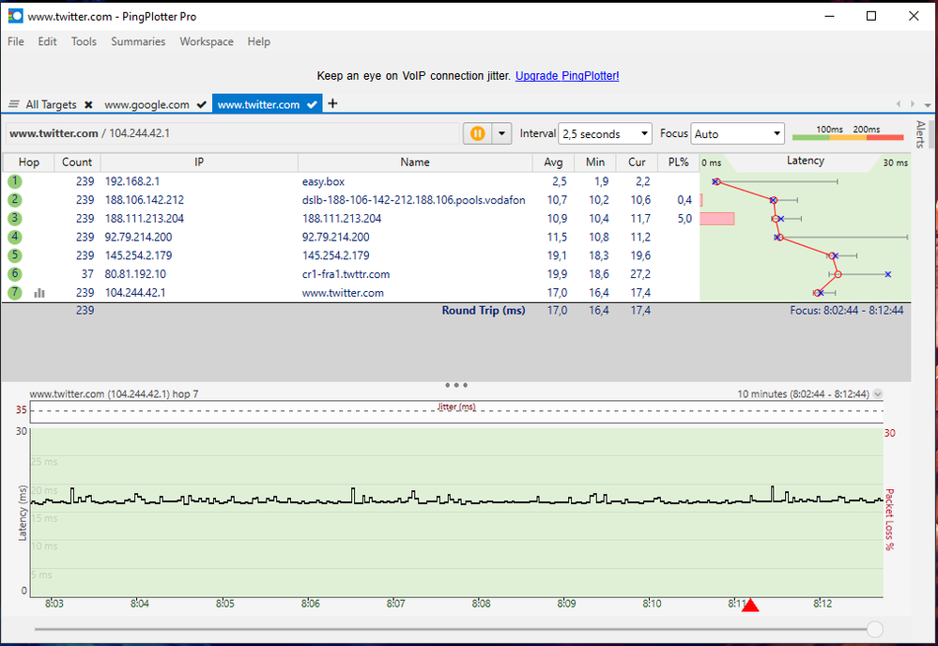Click the Avg column header
Viewport: 938px width, 646px height.
pyautogui.click(x=553, y=162)
